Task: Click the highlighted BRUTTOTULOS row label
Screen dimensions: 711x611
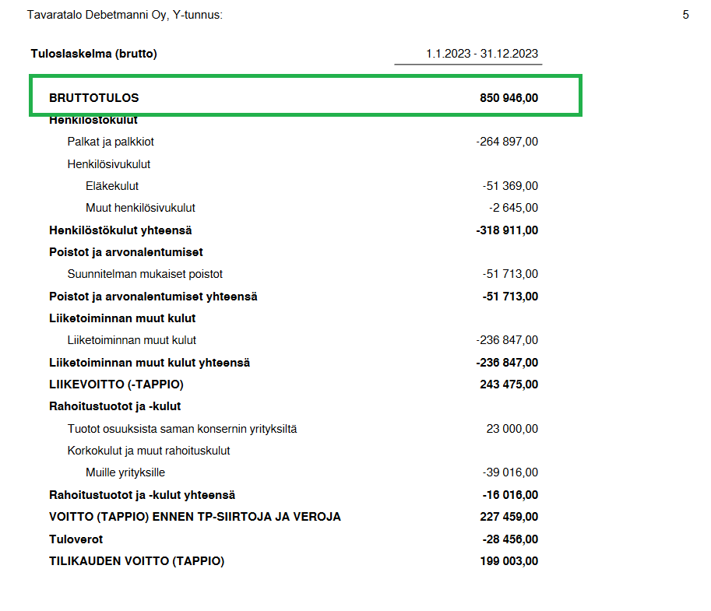Action: [x=94, y=98]
